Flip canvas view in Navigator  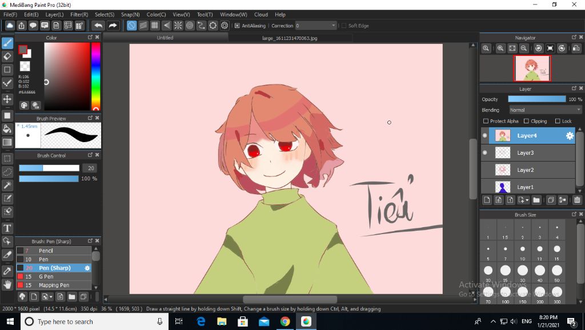tap(576, 48)
